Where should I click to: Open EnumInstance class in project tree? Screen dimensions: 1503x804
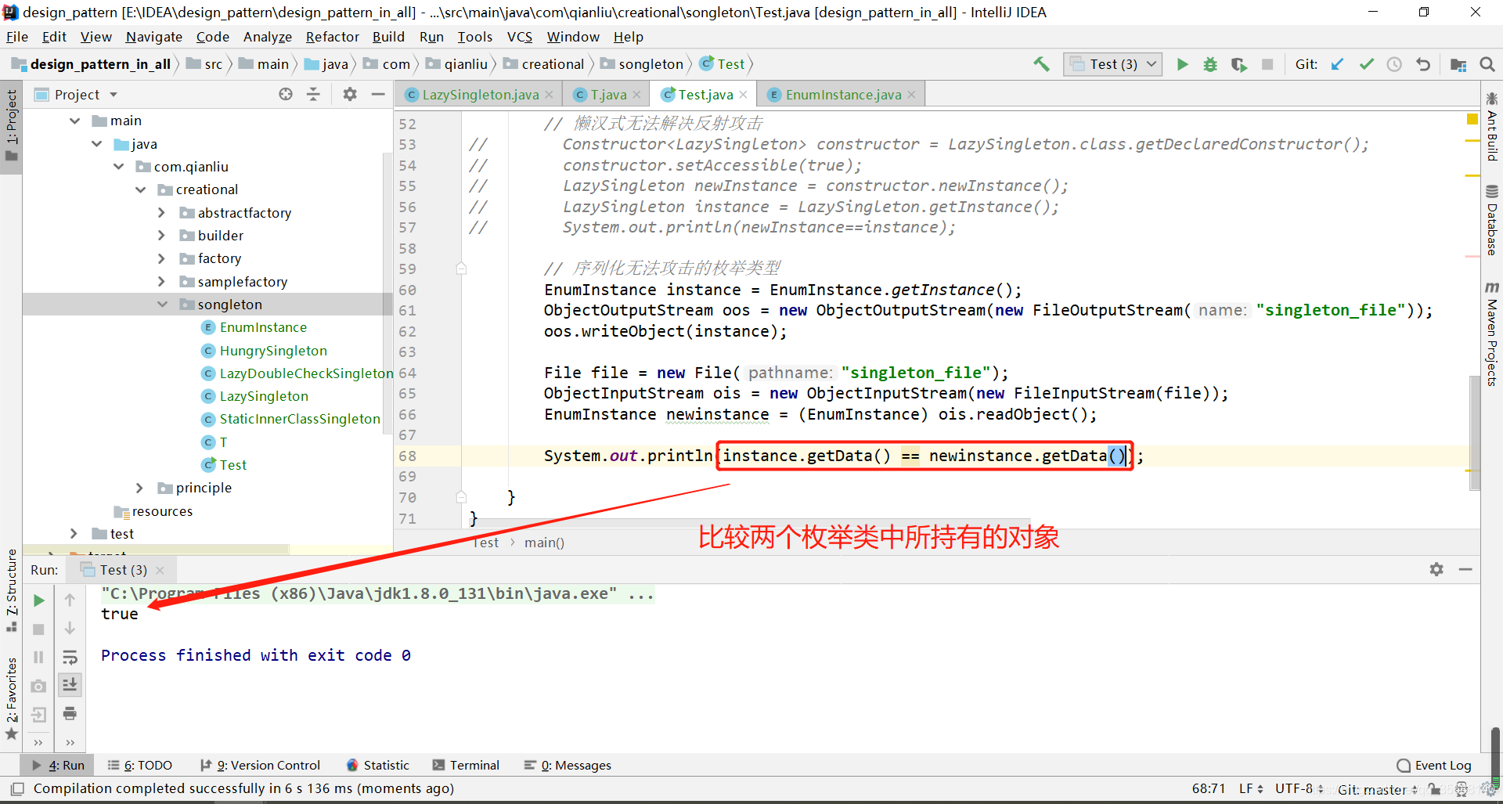[x=263, y=327]
